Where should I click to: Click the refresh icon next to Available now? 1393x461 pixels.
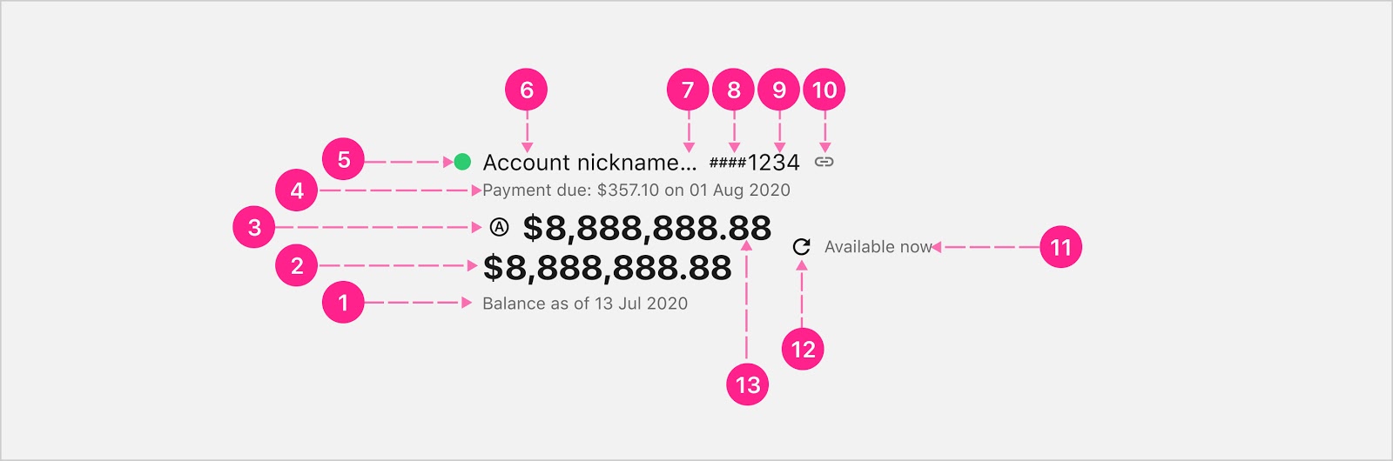(x=802, y=247)
